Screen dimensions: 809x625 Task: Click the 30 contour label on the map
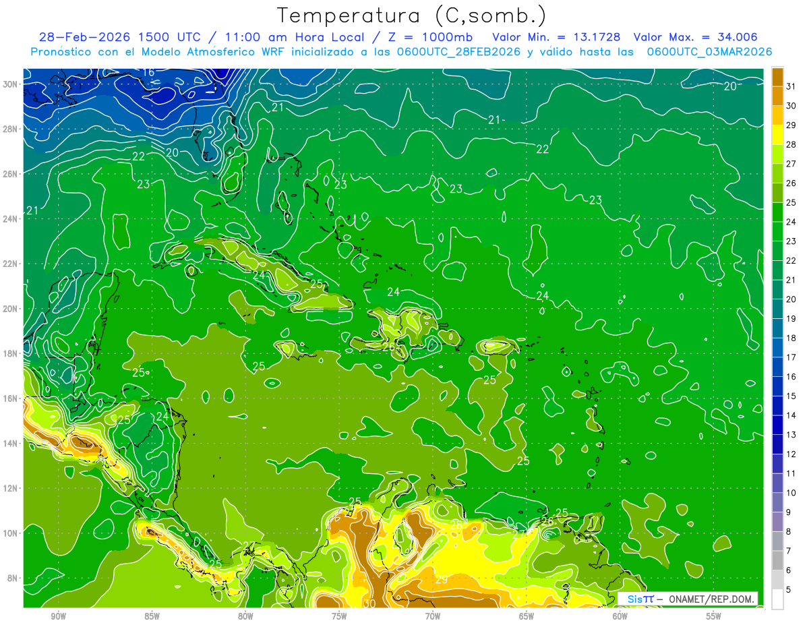pyautogui.click(x=369, y=603)
